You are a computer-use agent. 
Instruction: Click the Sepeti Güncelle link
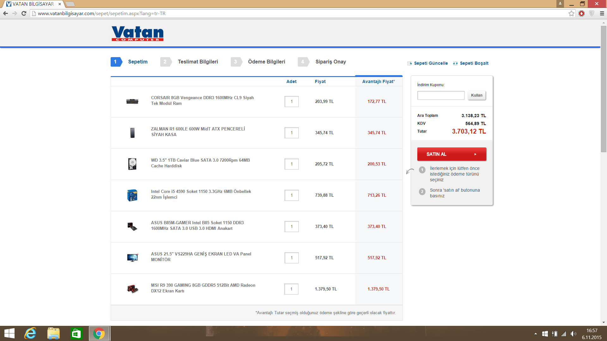(x=431, y=63)
